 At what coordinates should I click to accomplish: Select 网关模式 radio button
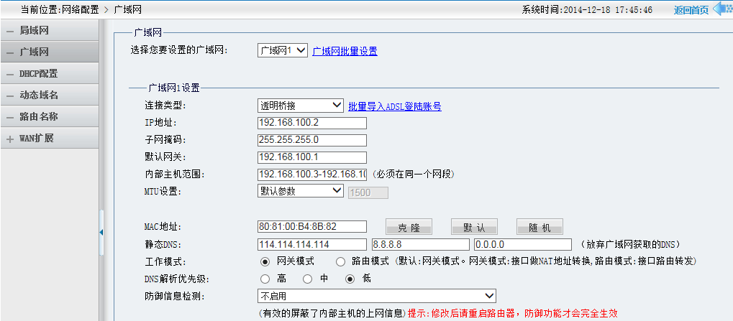pos(264,261)
